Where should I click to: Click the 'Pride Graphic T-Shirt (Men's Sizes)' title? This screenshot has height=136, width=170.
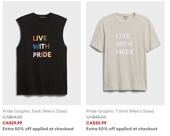(120, 111)
